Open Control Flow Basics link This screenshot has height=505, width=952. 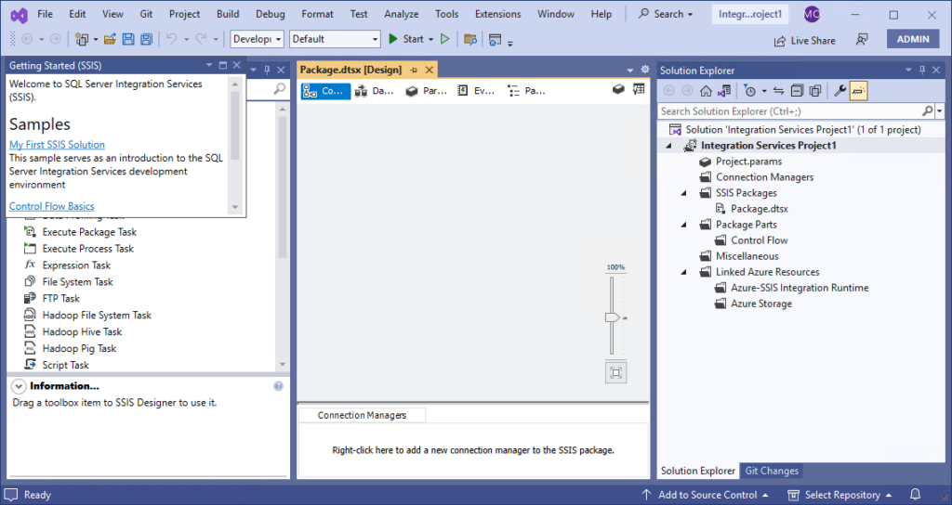click(x=52, y=206)
